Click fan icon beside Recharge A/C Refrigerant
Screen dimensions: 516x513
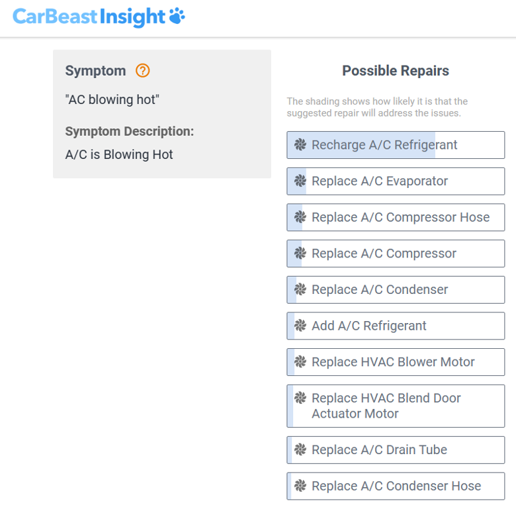tap(300, 144)
